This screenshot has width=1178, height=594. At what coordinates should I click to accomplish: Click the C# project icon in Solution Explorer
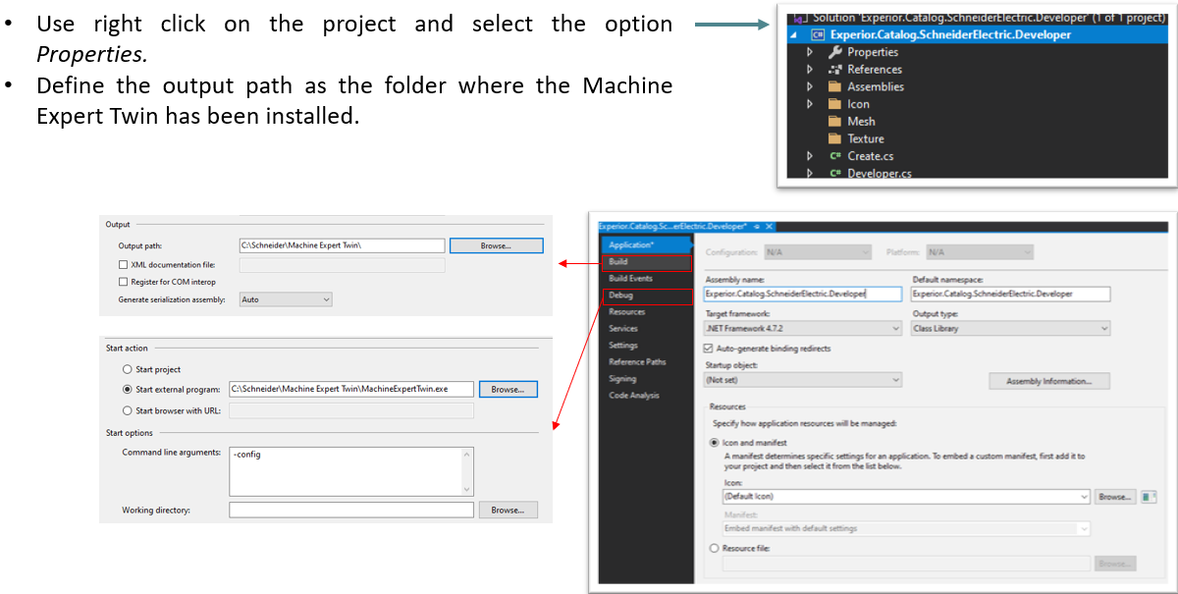click(818, 34)
